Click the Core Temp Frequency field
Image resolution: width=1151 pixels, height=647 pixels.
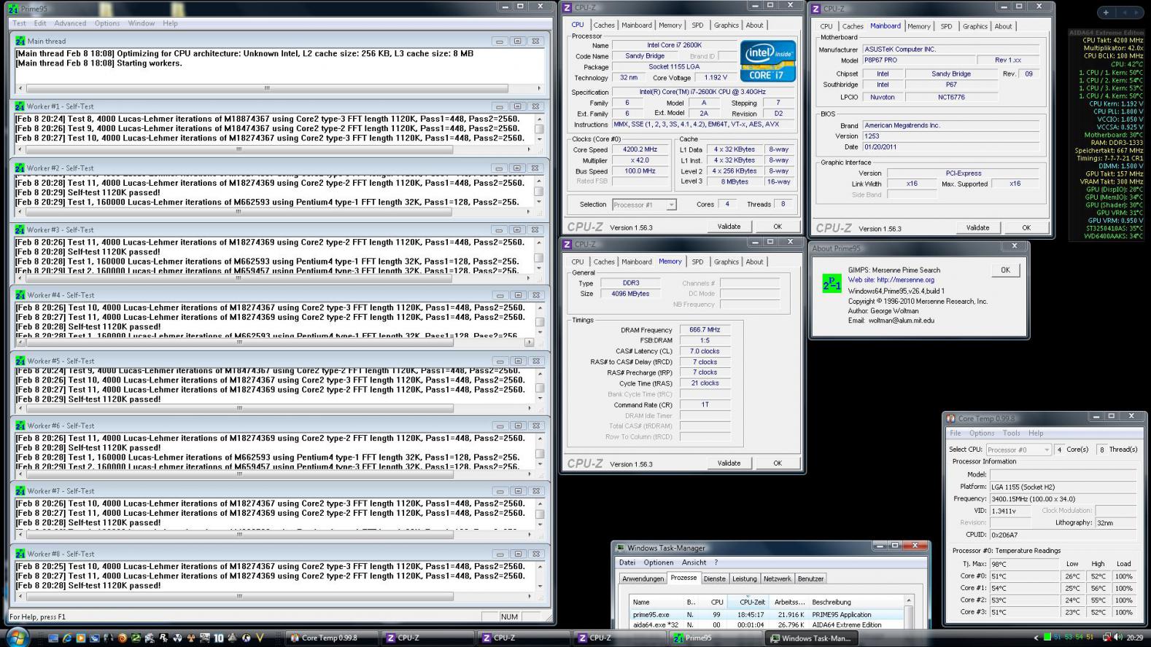pos(1063,499)
